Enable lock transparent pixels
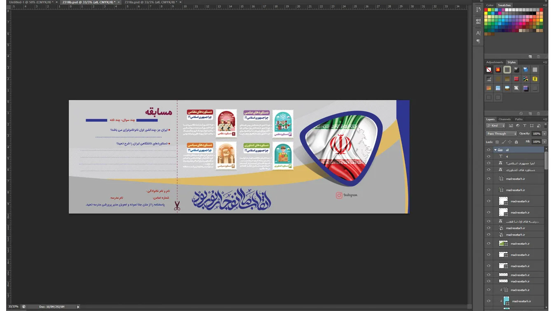Screen dimensions: 554x311 (497, 142)
